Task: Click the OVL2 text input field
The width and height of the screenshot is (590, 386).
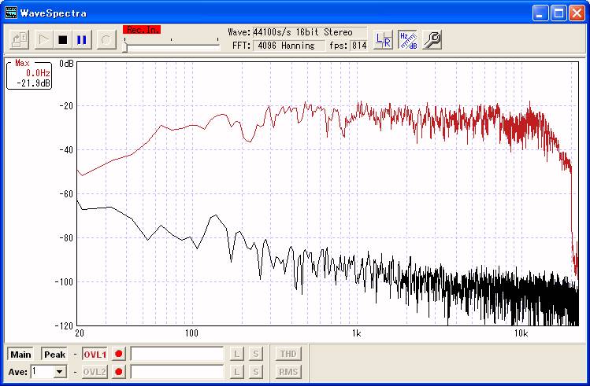Action: pos(177,371)
